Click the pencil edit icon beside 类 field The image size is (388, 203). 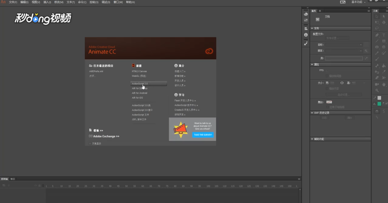366,58
